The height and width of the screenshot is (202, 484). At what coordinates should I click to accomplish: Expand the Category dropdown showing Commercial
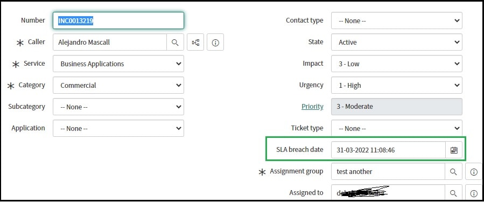click(x=118, y=85)
